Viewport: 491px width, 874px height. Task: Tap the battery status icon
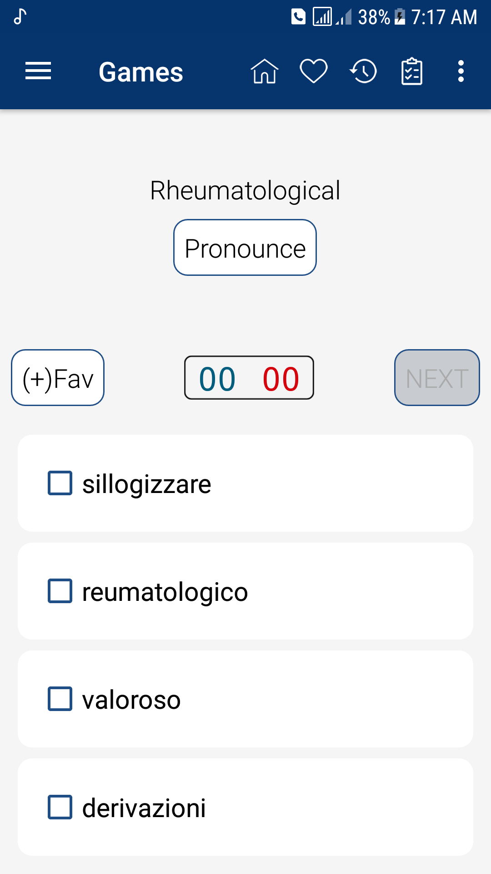(x=400, y=17)
